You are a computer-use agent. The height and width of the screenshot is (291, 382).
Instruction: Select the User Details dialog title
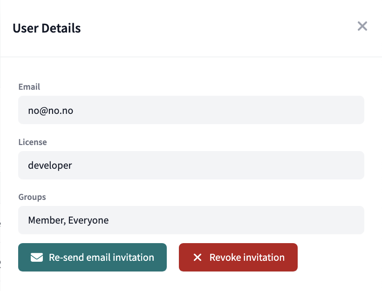point(47,28)
